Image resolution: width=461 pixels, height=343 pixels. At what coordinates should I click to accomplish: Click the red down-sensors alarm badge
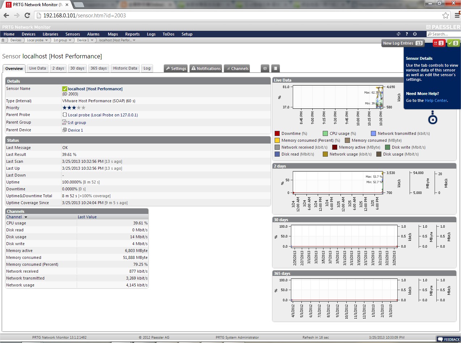tap(439, 43)
